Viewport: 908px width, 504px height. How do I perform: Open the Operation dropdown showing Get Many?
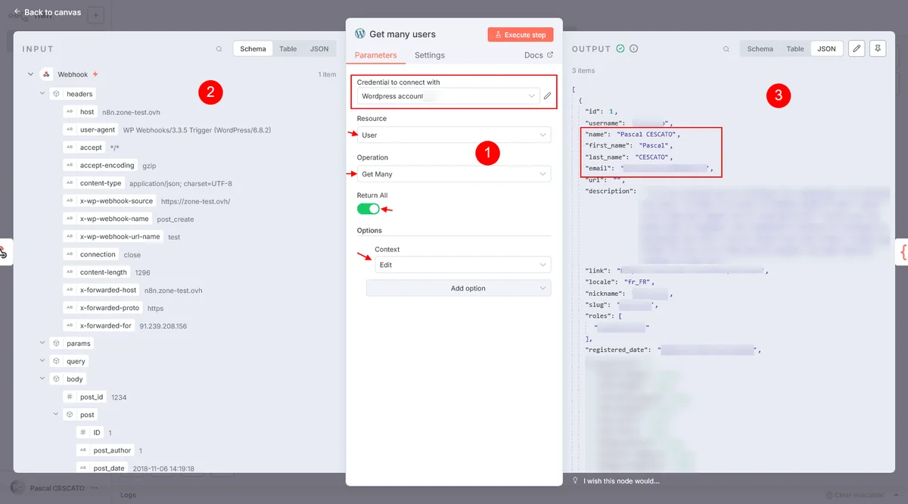453,174
